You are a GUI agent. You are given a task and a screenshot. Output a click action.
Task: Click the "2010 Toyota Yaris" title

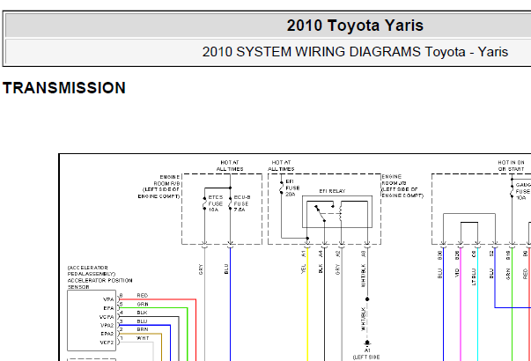355,26
